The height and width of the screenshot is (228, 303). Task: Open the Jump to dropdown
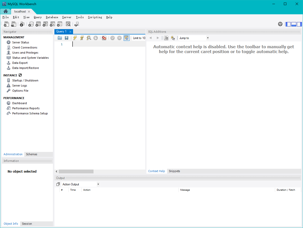click(194, 38)
